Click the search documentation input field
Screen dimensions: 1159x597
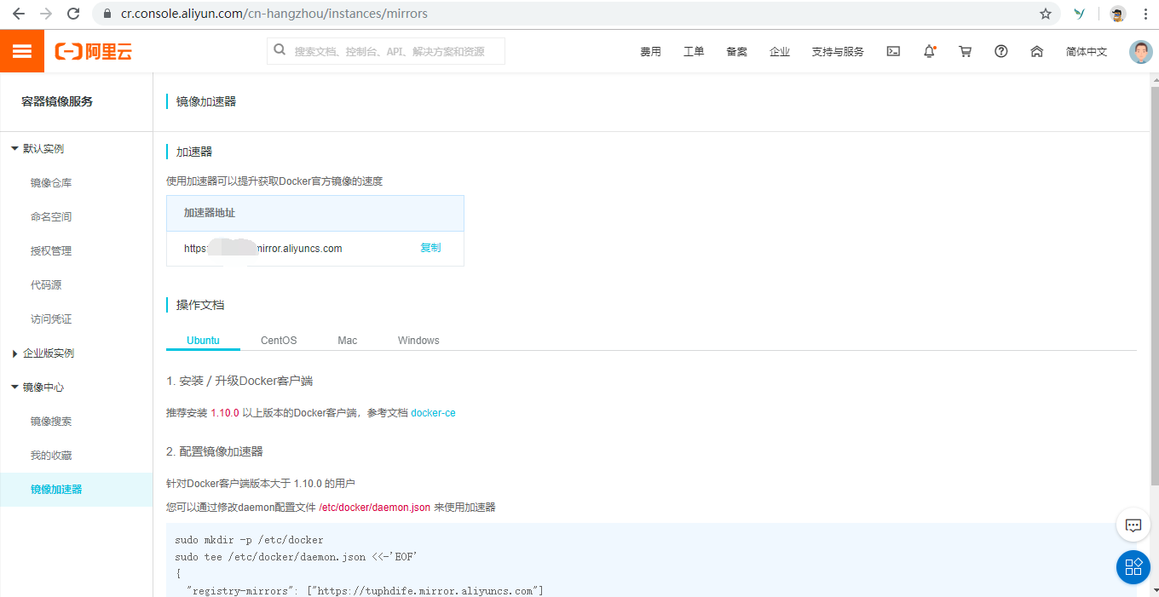tap(385, 51)
